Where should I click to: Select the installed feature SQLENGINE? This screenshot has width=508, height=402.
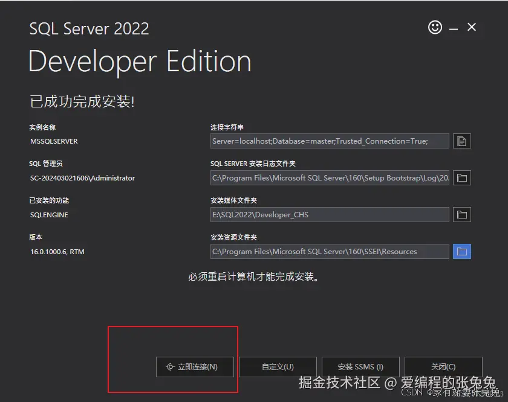pyautogui.click(x=49, y=215)
